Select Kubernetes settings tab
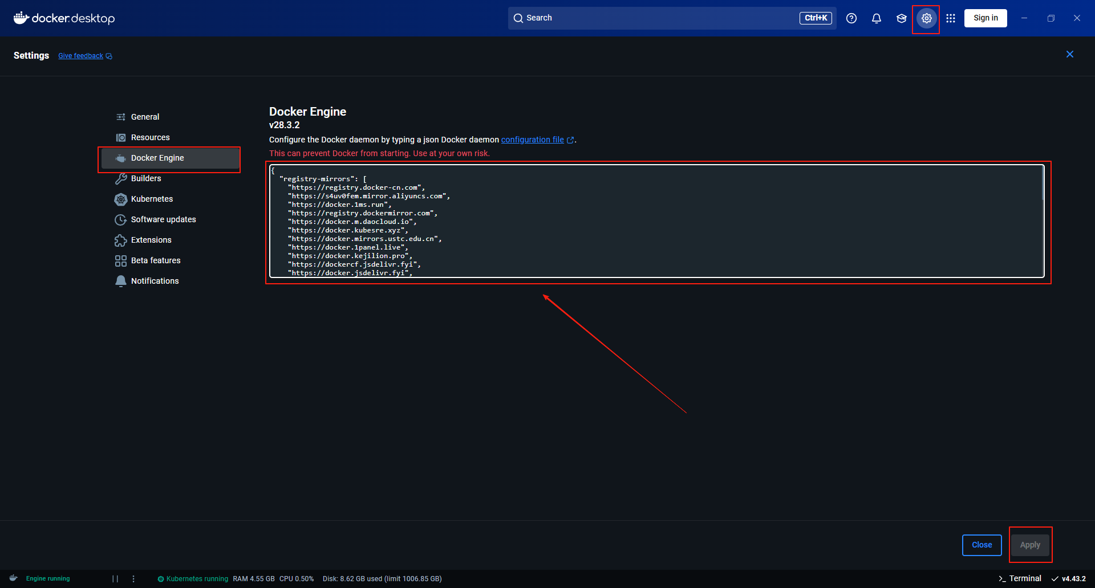 click(170, 199)
